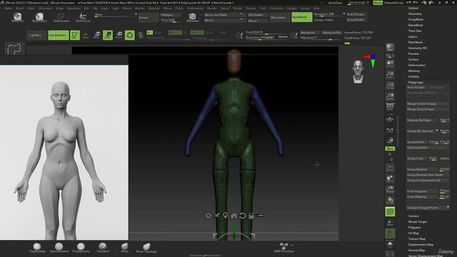Toggle the Auto Groups option near DynaMesh

pos(356,14)
